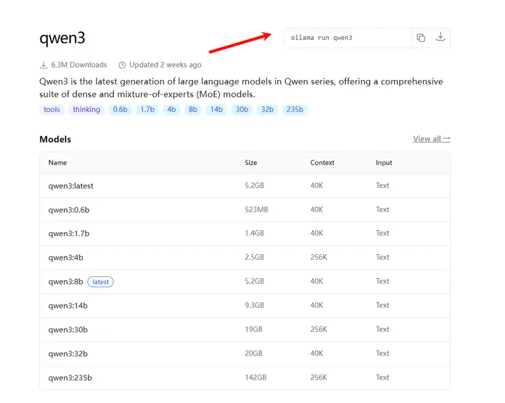
Task: Click the 19GB size value
Action: [x=254, y=329]
